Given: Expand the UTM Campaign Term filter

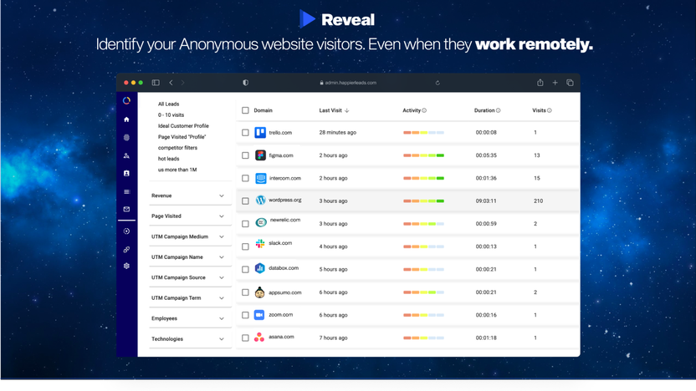Looking at the screenshot, I should coord(190,297).
